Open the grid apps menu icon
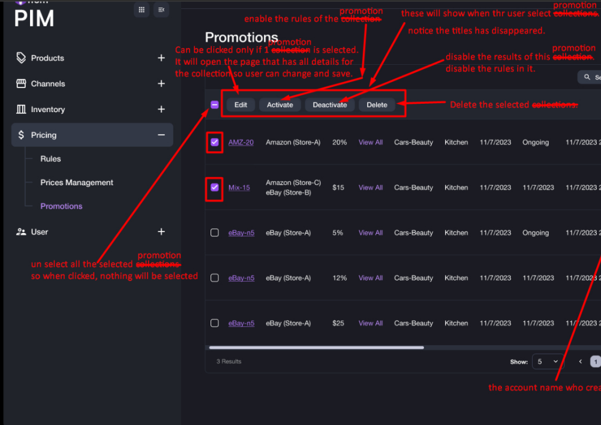 coord(142,10)
